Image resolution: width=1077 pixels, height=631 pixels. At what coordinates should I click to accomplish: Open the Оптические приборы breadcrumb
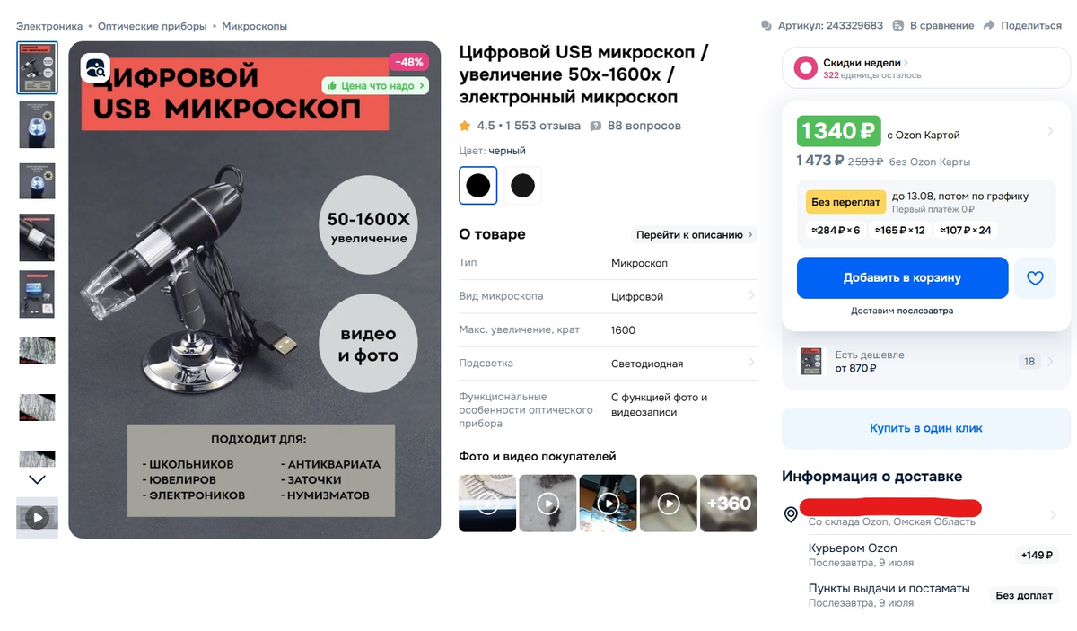click(152, 26)
